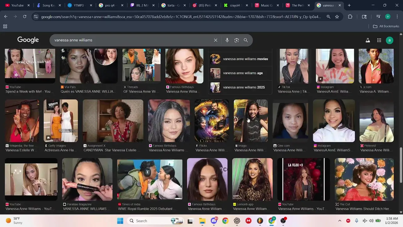The image size is (403, 227).
Task: Open 'LA VLOG <3' YouTube thumbnail
Action: point(304,179)
